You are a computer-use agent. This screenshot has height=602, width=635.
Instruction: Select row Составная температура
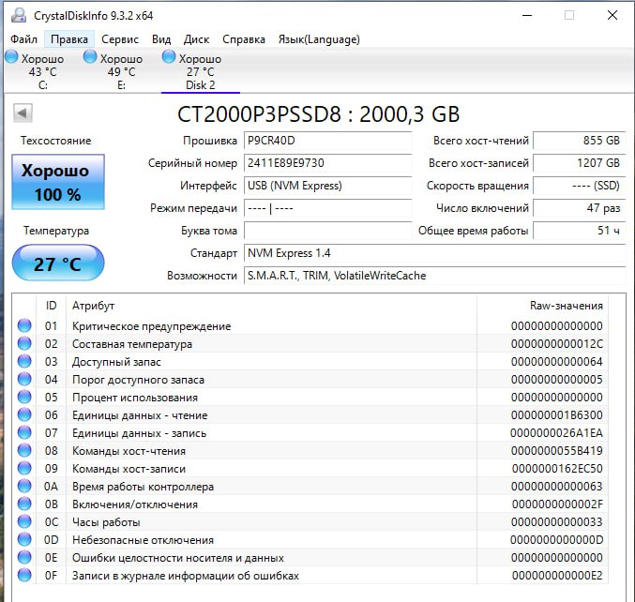310,344
